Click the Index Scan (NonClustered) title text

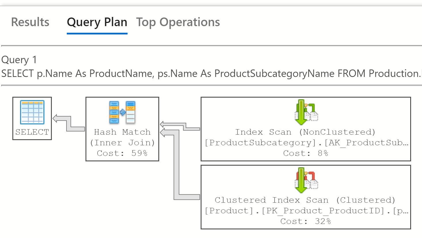pos(305,132)
